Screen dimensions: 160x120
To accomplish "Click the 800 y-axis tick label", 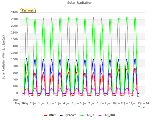I will click(15, 66).
